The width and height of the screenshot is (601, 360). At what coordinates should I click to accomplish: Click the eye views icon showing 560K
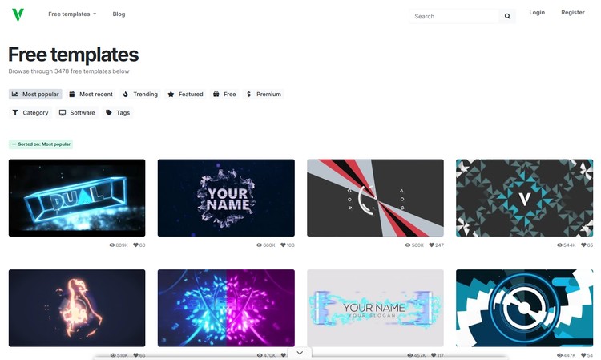coord(408,245)
